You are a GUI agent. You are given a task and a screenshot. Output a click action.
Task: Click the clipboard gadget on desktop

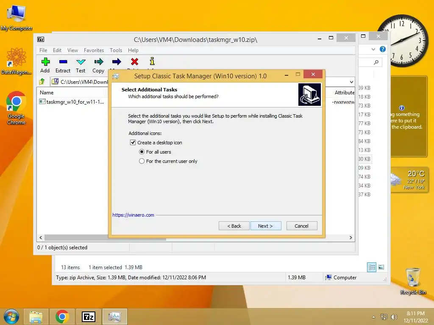click(409, 116)
